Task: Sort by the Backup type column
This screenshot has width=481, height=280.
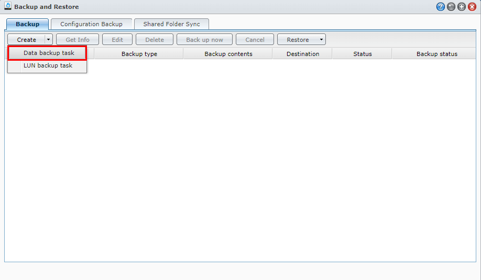Action: [139, 54]
